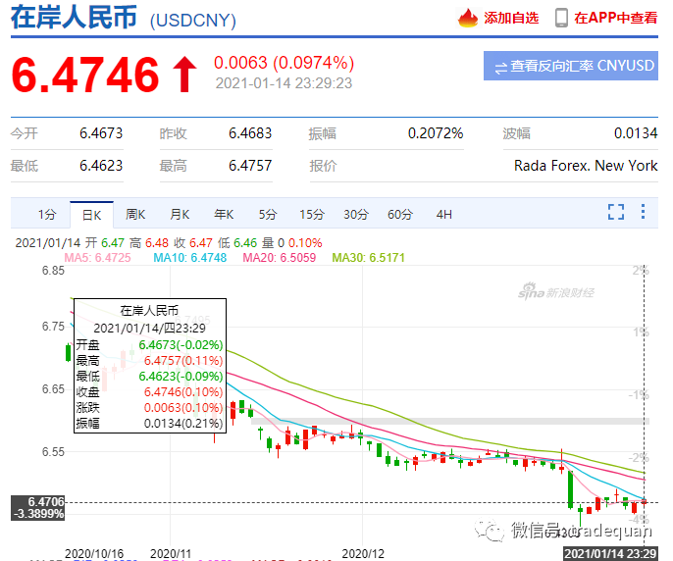Click the MA30: 6.5171 legend
Screen dimensions: 673x561
click(368, 258)
